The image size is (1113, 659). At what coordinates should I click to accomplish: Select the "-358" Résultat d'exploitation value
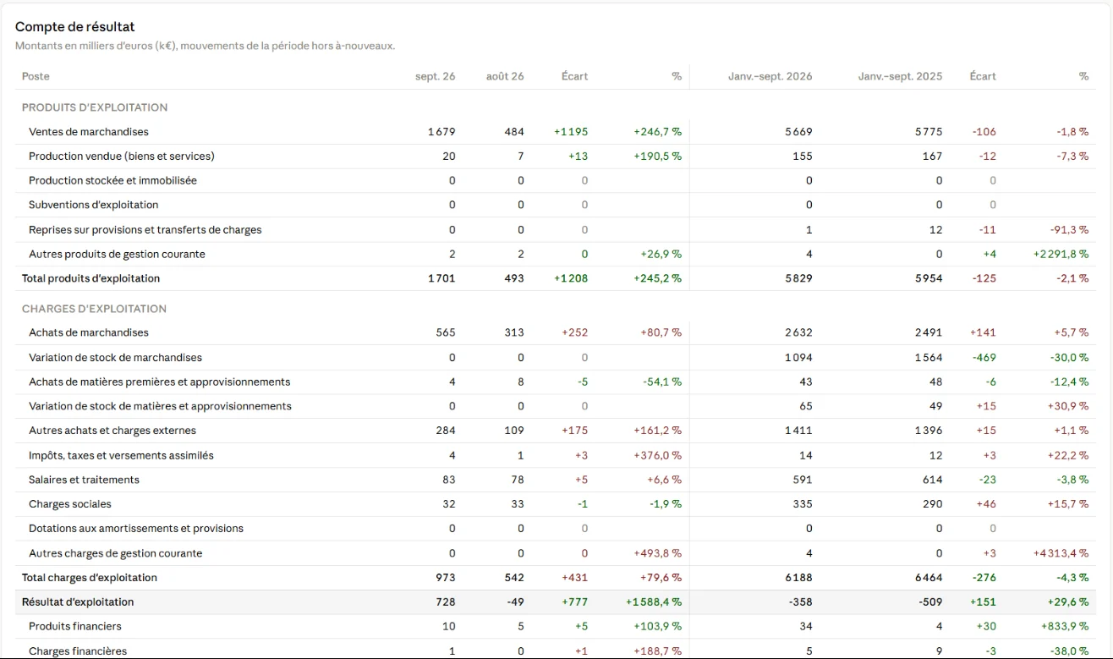(799, 602)
